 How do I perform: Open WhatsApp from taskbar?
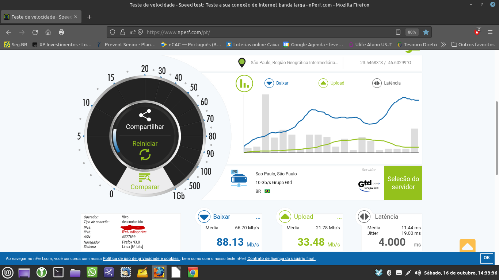click(x=92, y=272)
